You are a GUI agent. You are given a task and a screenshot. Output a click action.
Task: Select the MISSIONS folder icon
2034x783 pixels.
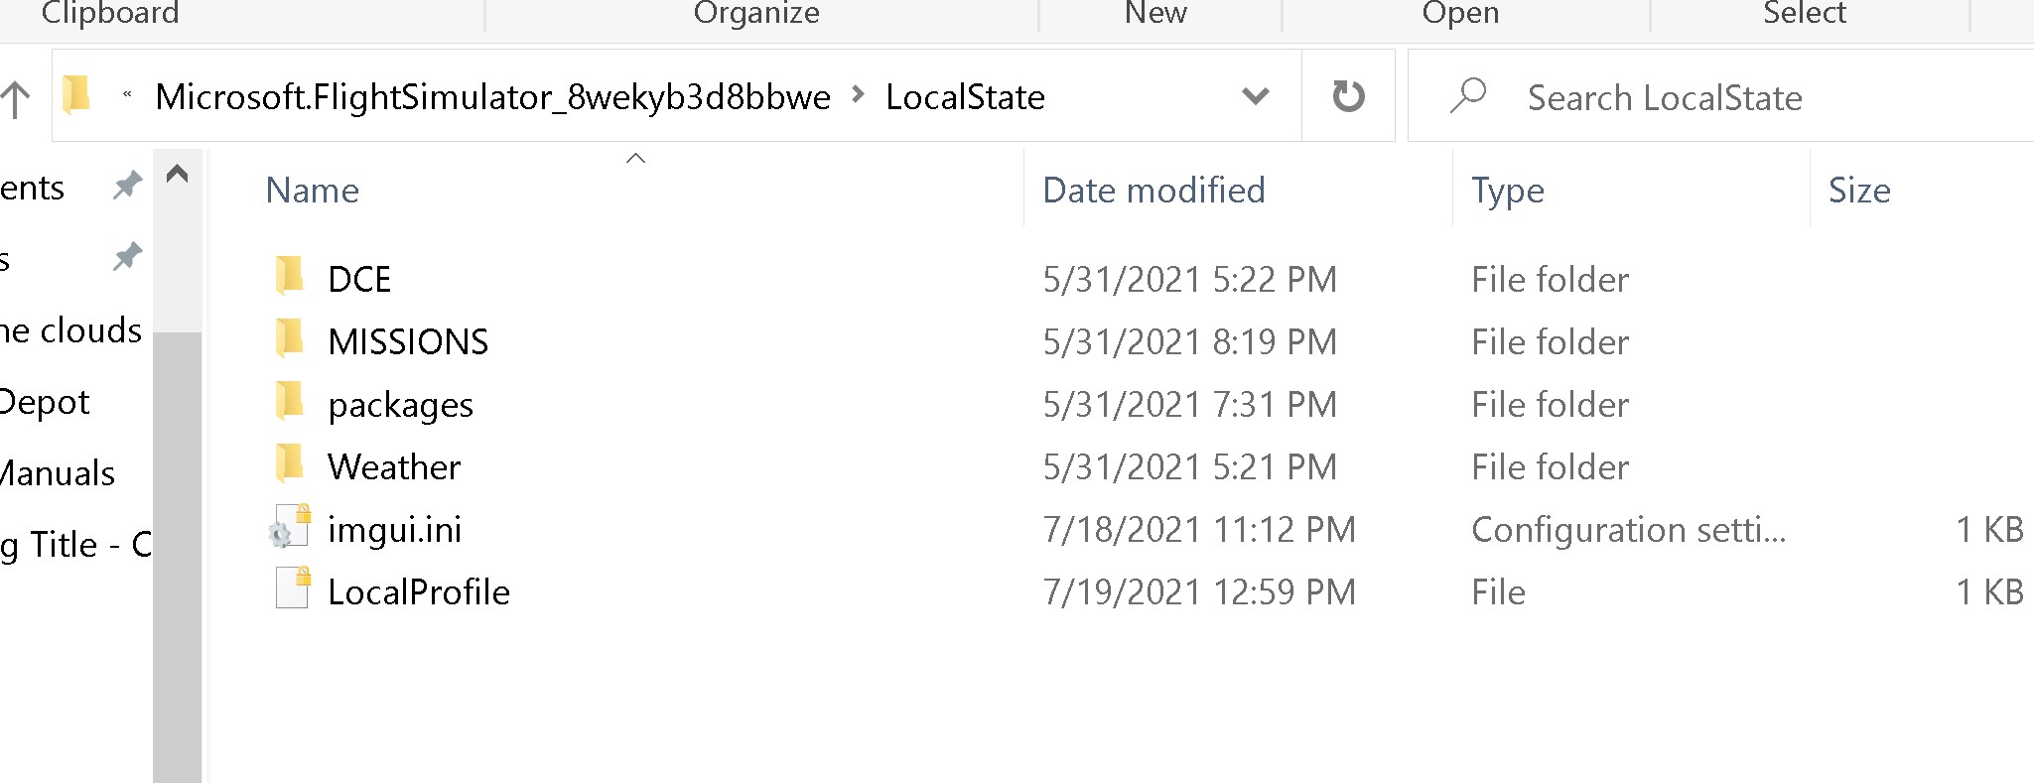click(x=290, y=338)
